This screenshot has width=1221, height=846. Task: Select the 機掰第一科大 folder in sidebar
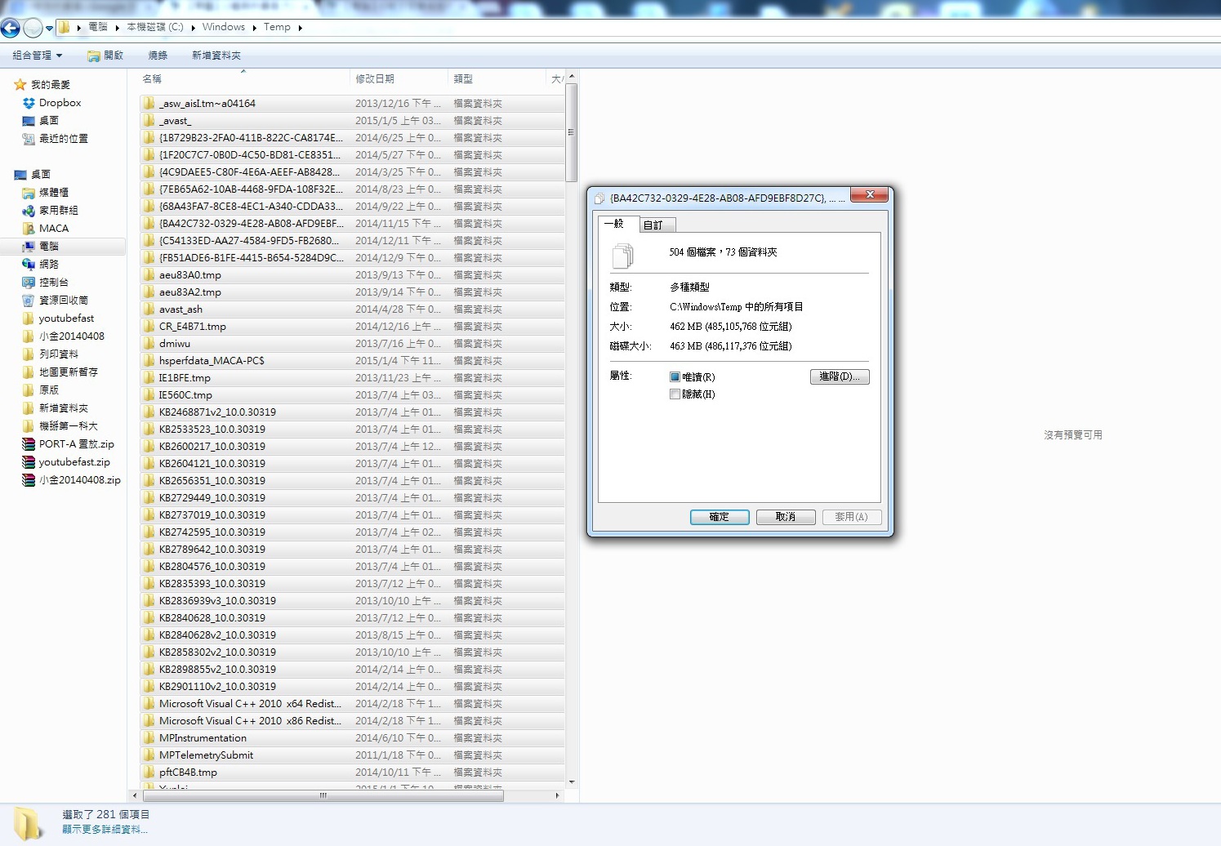(x=69, y=426)
